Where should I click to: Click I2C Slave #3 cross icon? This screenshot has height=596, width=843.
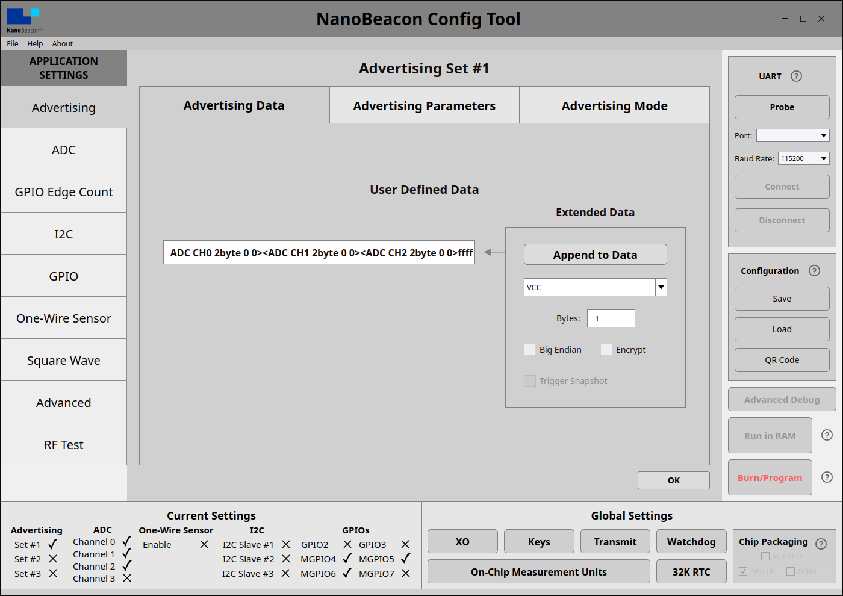(x=286, y=573)
